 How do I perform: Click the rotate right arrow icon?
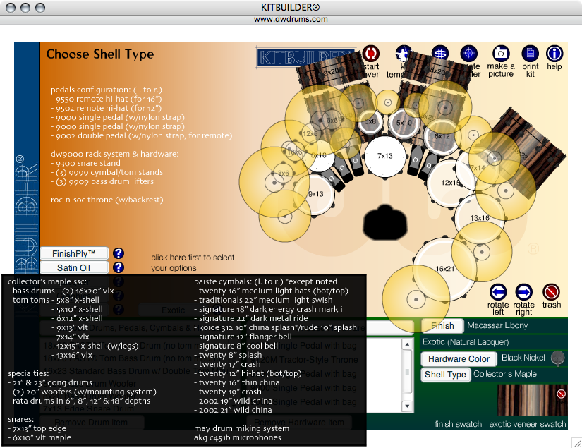[x=523, y=292]
